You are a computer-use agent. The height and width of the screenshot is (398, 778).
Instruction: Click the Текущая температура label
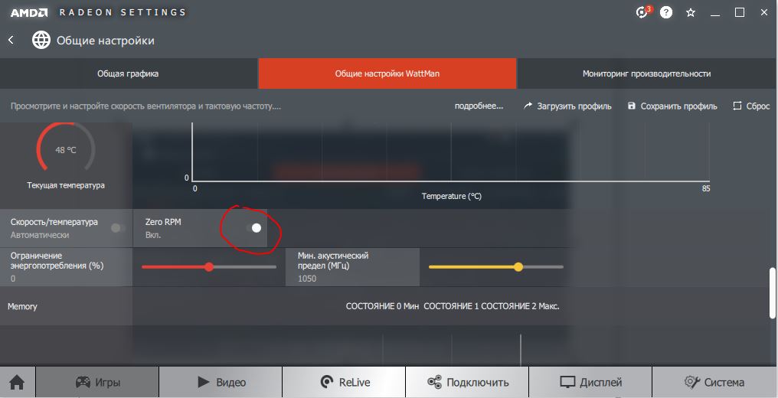(66, 185)
